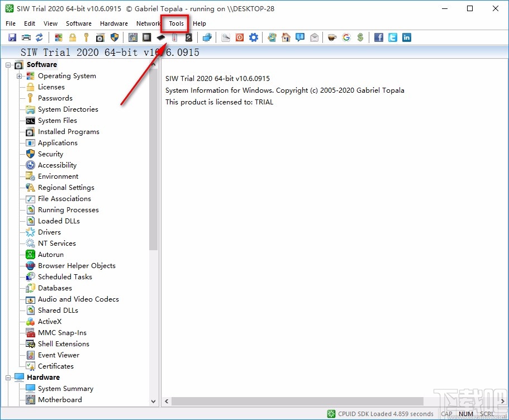Viewport: 509px width, 420px height.
Task: Click the Refresh arrows toolbar icon
Action: pyautogui.click(x=39, y=37)
